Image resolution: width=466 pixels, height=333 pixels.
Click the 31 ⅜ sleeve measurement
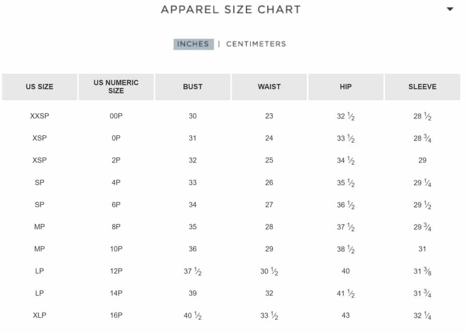[x=422, y=272]
